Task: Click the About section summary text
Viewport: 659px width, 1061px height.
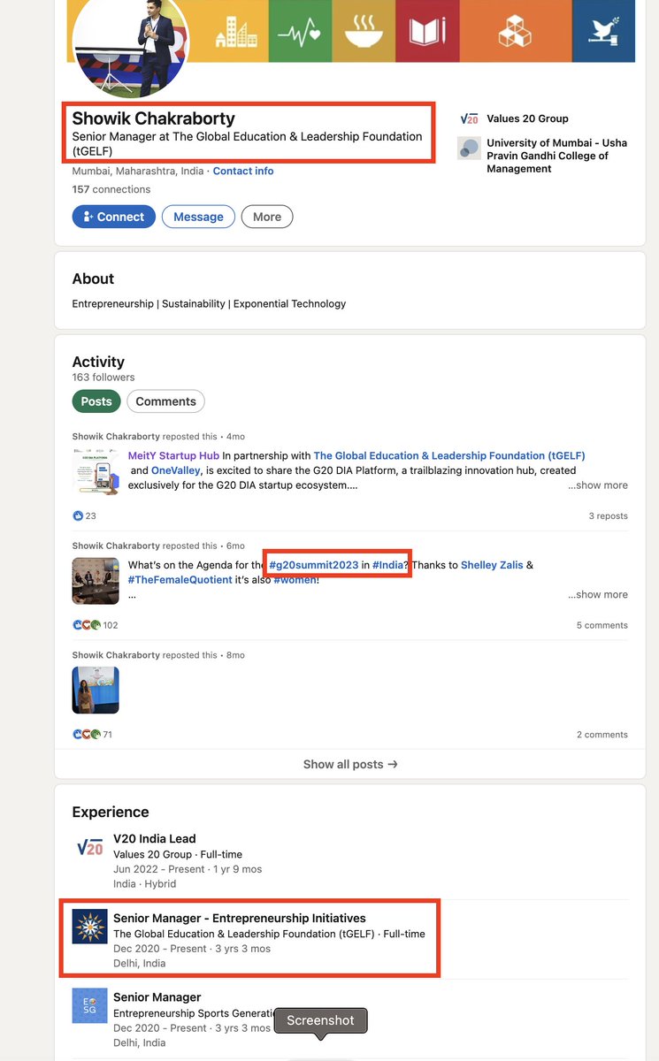Action: (209, 303)
